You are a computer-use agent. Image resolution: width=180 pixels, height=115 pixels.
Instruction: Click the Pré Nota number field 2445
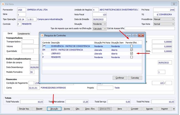164,10
